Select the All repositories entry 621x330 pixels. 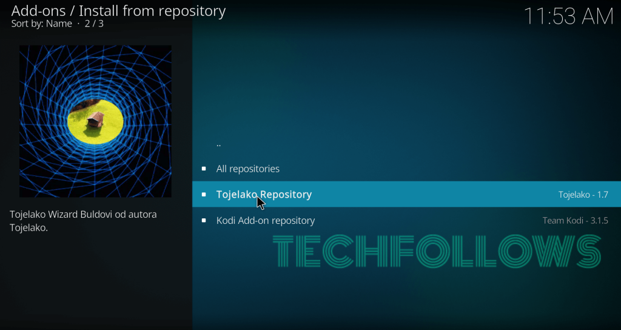point(406,169)
